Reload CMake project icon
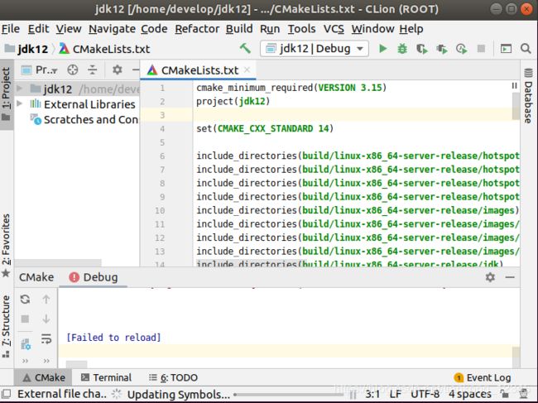Image resolution: width=538 pixels, height=403 pixels. click(25, 299)
